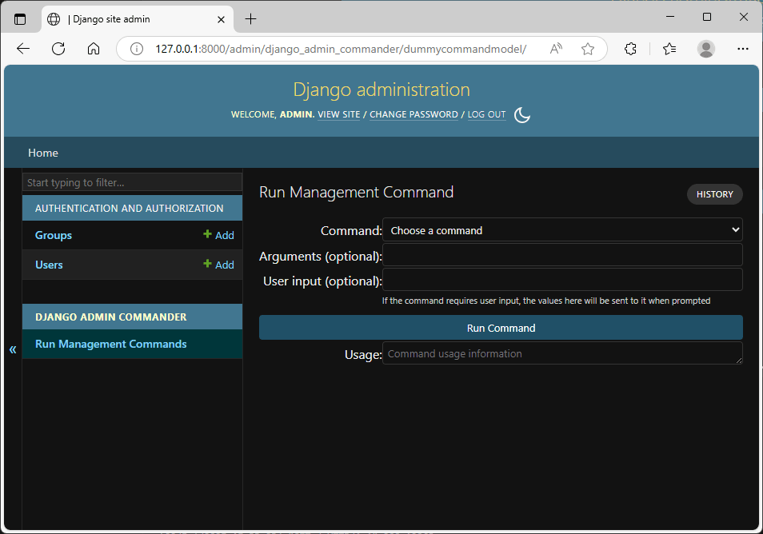
Task: Click the profile avatar icon
Action: tap(705, 48)
